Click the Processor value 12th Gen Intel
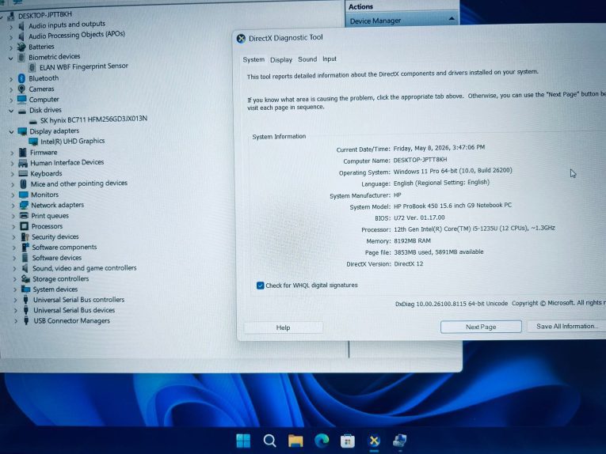Image resolution: width=606 pixels, height=454 pixels. coord(475,229)
